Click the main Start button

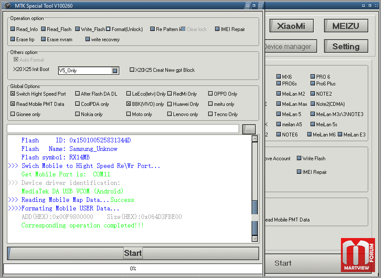(x=133, y=253)
